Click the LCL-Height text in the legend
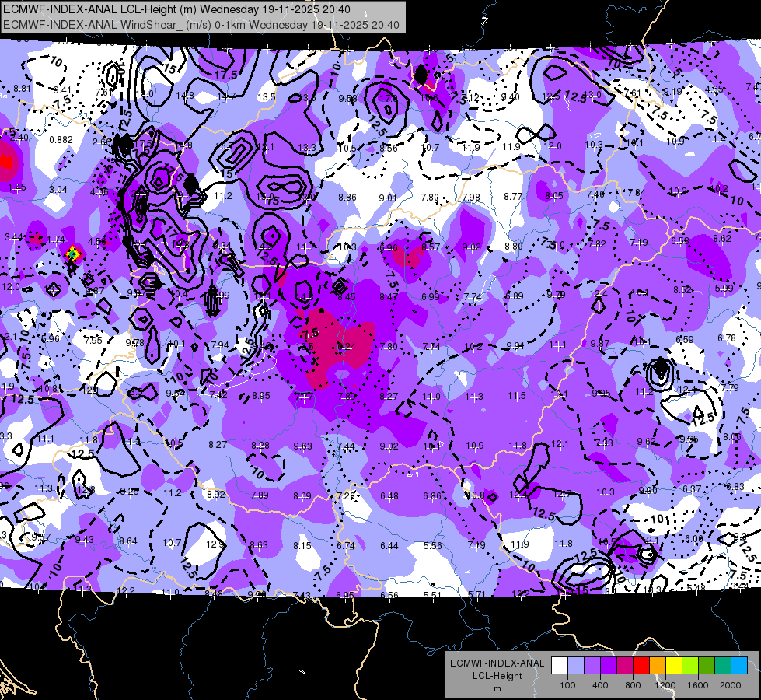This screenshot has width=761, height=700. [497, 676]
